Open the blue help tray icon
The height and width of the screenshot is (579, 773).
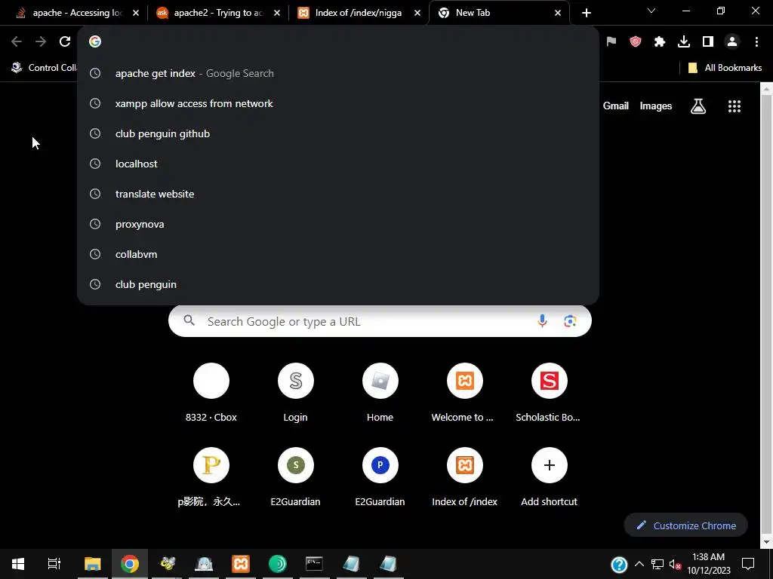(619, 564)
